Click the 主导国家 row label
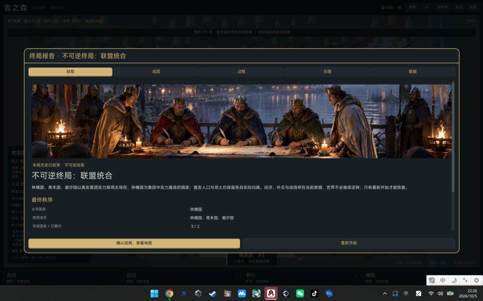The height and width of the screenshot is (301, 483). (x=39, y=209)
